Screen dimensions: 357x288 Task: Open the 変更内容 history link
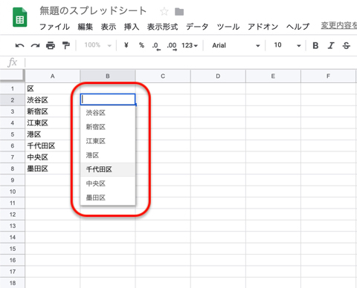coord(339,25)
